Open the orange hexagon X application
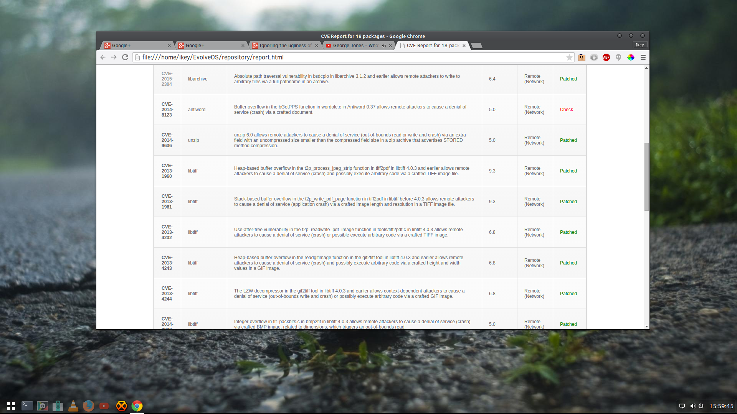The image size is (737, 414). 121,406
